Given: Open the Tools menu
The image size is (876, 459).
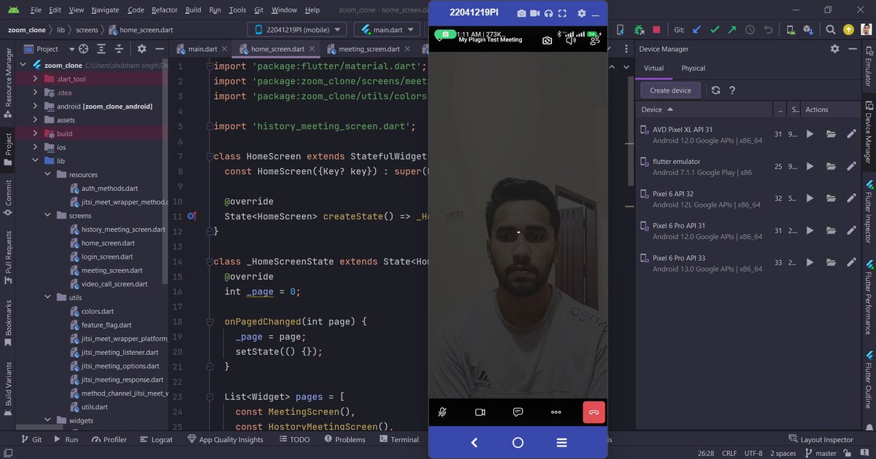Looking at the screenshot, I should pos(237,10).
